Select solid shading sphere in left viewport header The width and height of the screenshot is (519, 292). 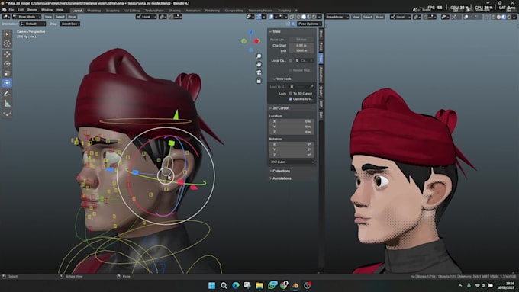[x=304, y=17]
